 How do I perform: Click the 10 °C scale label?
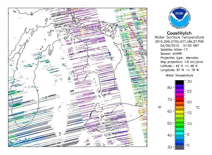click(x=189, y=124)
